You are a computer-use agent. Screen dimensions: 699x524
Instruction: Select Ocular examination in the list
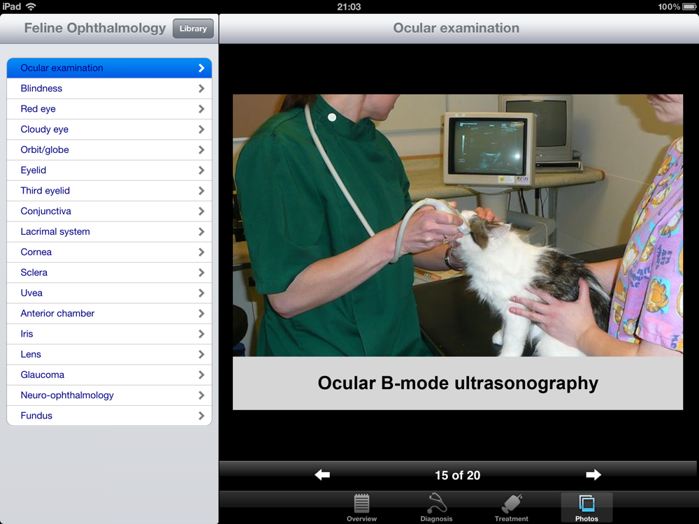point(109,68)
